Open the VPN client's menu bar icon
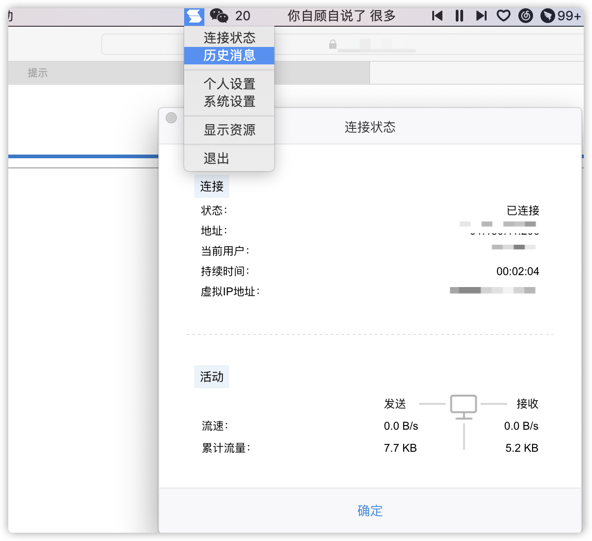Screen dimensions: 592x541 pos(193,15)
